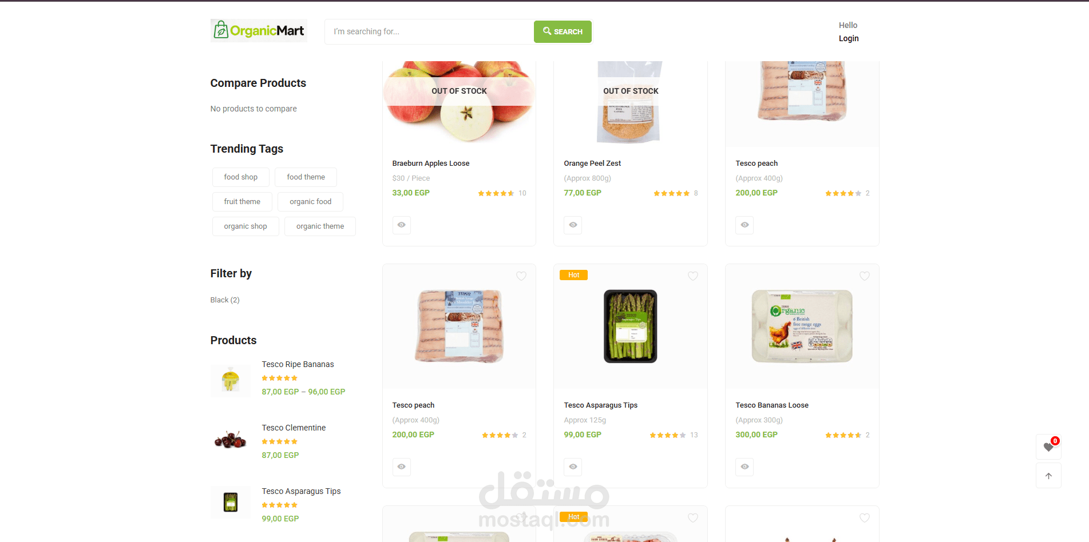The width and height of the screenshot is (1089, 542).
Task: Click the green SEARCH button
Action: (563, 31)
